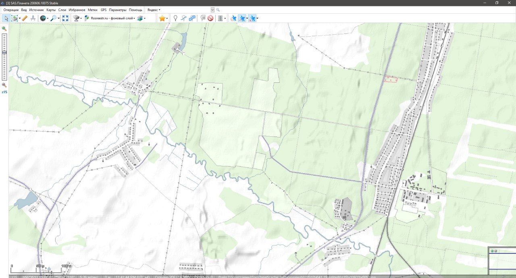Image resolution: width=516 pixels, height=278 pixels.
Task: Expand layers icon dropdown arrow
Action: (x=145, y=19)
